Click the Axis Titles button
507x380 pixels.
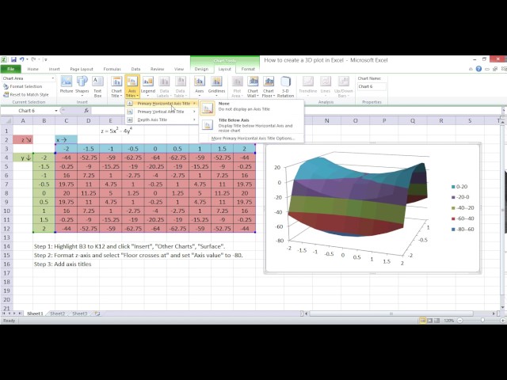point(132,86)
